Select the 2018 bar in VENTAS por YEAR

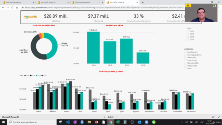[126, 51]
